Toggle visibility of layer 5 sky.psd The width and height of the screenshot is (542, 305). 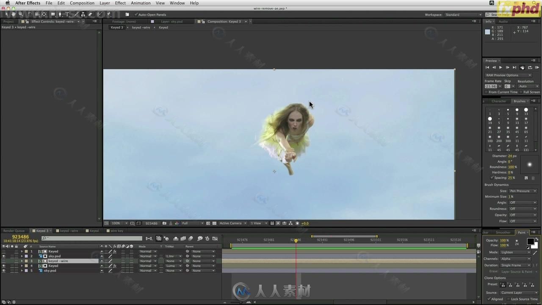(x=4, y=270)
